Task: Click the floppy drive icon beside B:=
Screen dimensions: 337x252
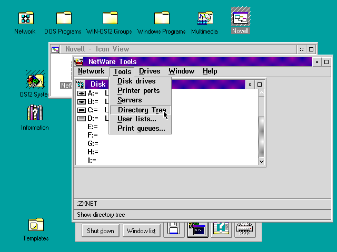Action: pyautogui.click(x=82, y=102)
